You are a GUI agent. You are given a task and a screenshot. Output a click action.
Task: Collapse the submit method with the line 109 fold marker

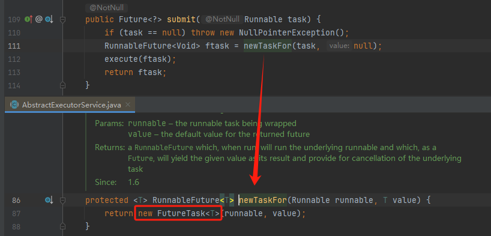click(x=62, y=20)
